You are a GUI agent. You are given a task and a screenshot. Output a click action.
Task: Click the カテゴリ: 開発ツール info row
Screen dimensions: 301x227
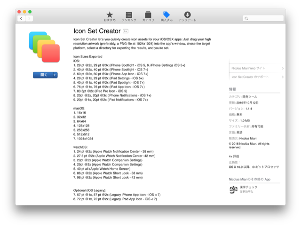(243, 97)
